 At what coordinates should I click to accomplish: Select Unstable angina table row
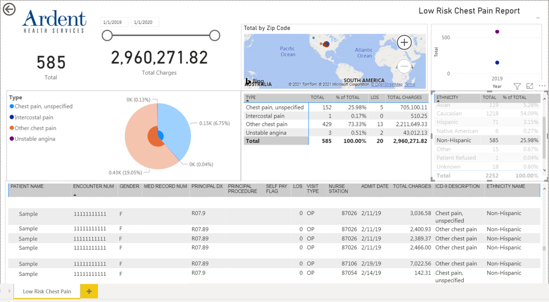[336, 133]
